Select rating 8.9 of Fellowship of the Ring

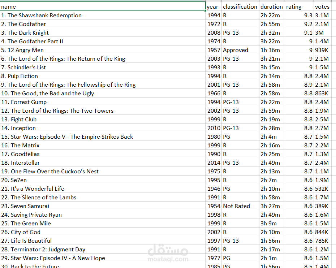click(x=299, y=85)
